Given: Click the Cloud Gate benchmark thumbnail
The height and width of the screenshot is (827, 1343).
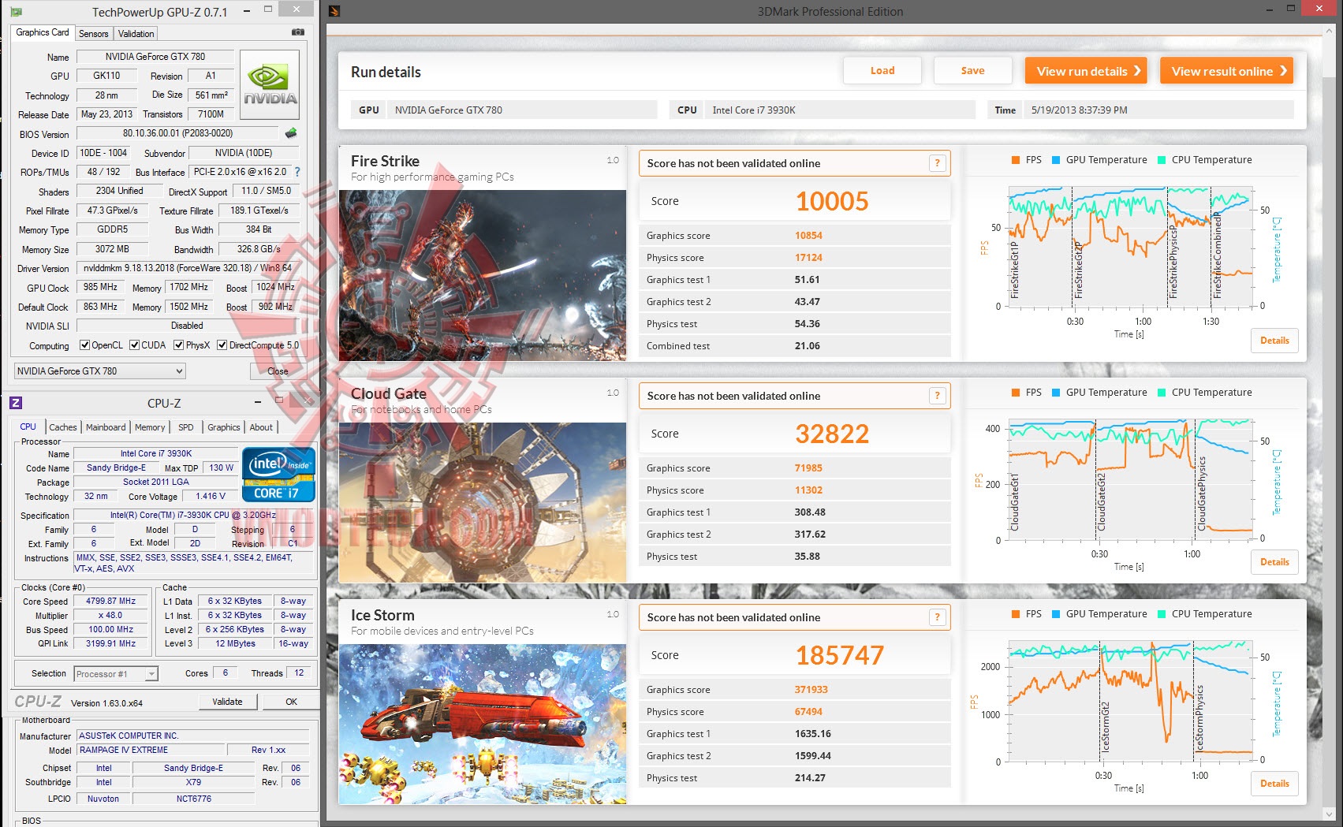Looking at the screenshot, I should click(483, 502).
